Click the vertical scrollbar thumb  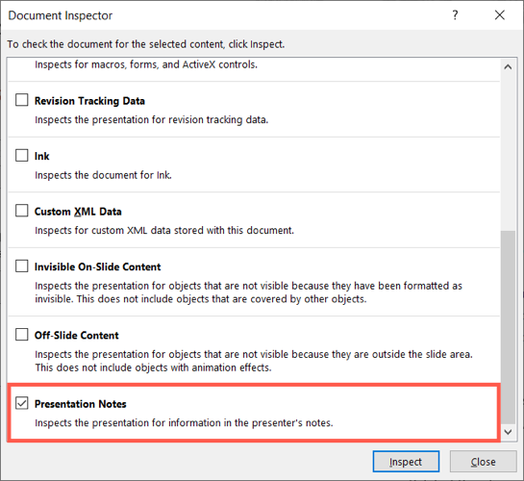[x=508, y=328]
